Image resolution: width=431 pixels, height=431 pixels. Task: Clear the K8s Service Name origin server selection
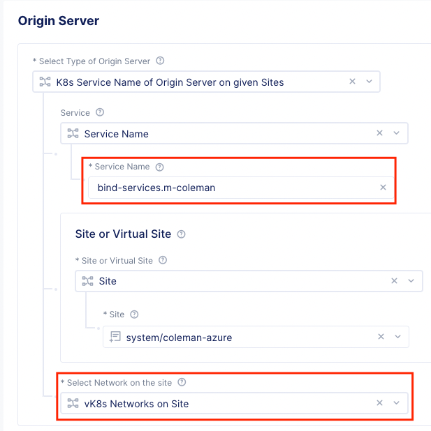click(x=352, y=82)
